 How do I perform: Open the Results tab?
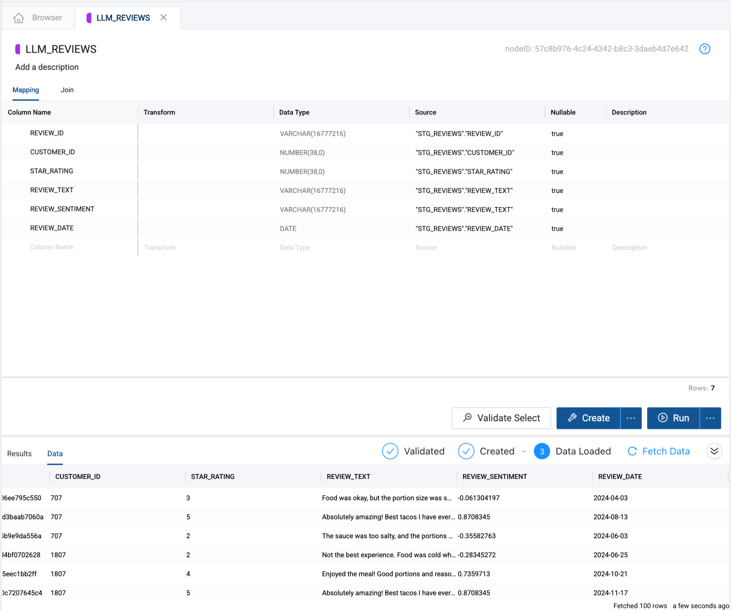coord(19,453)
